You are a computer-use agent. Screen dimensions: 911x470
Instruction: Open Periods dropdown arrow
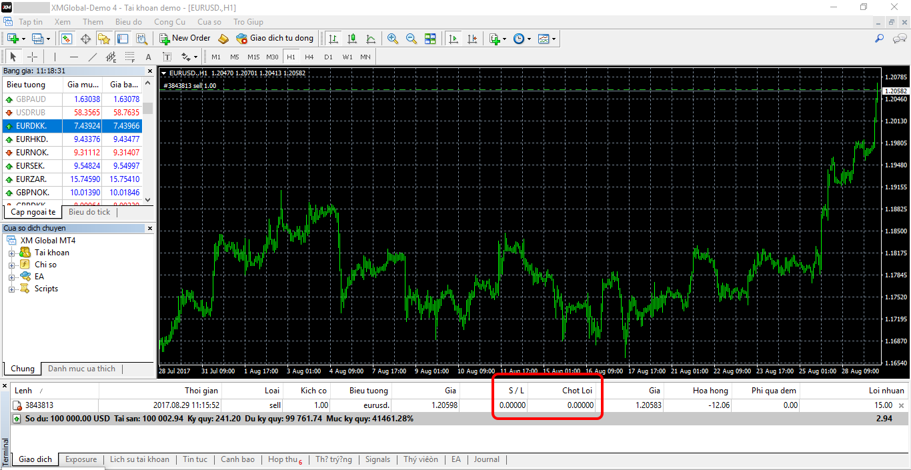(x=530, y=39)
